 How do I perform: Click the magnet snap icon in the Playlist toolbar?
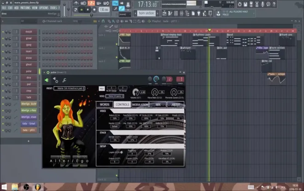(103, 21)
